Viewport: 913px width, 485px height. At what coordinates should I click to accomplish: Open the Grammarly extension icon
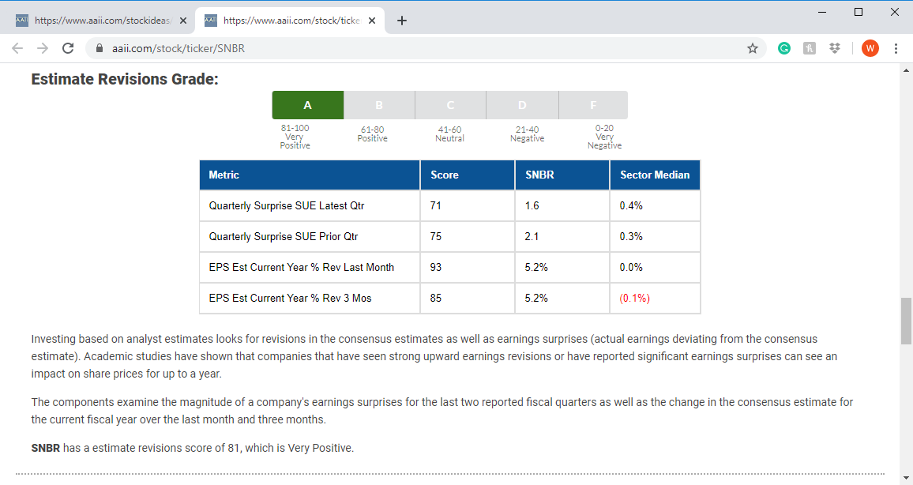(x=783, y=48)
